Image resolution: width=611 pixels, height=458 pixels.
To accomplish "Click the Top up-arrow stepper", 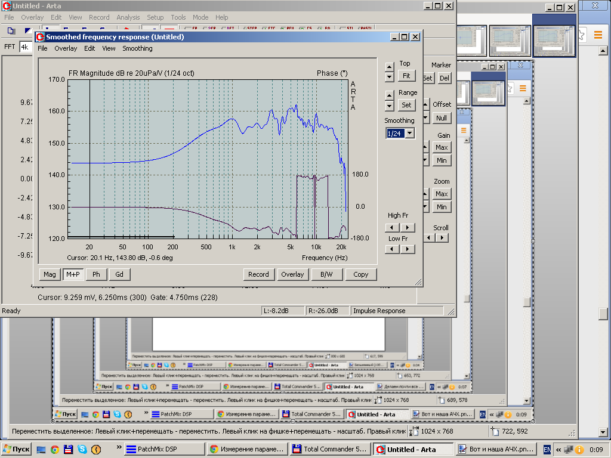I will 390,66.
